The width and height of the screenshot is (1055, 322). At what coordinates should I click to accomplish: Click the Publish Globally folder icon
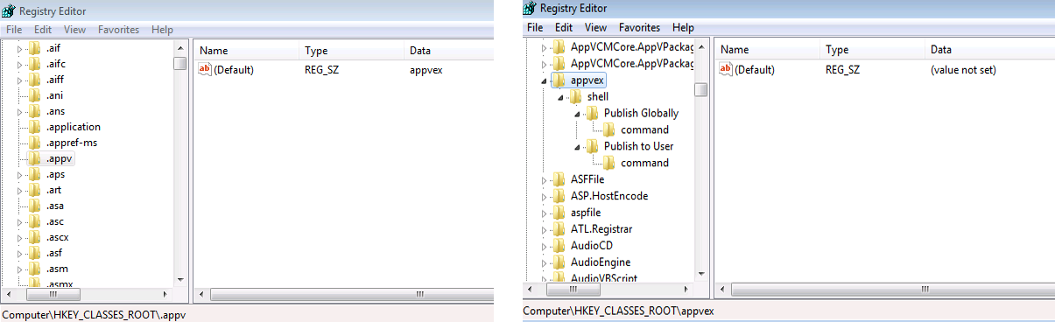[592, 113]
